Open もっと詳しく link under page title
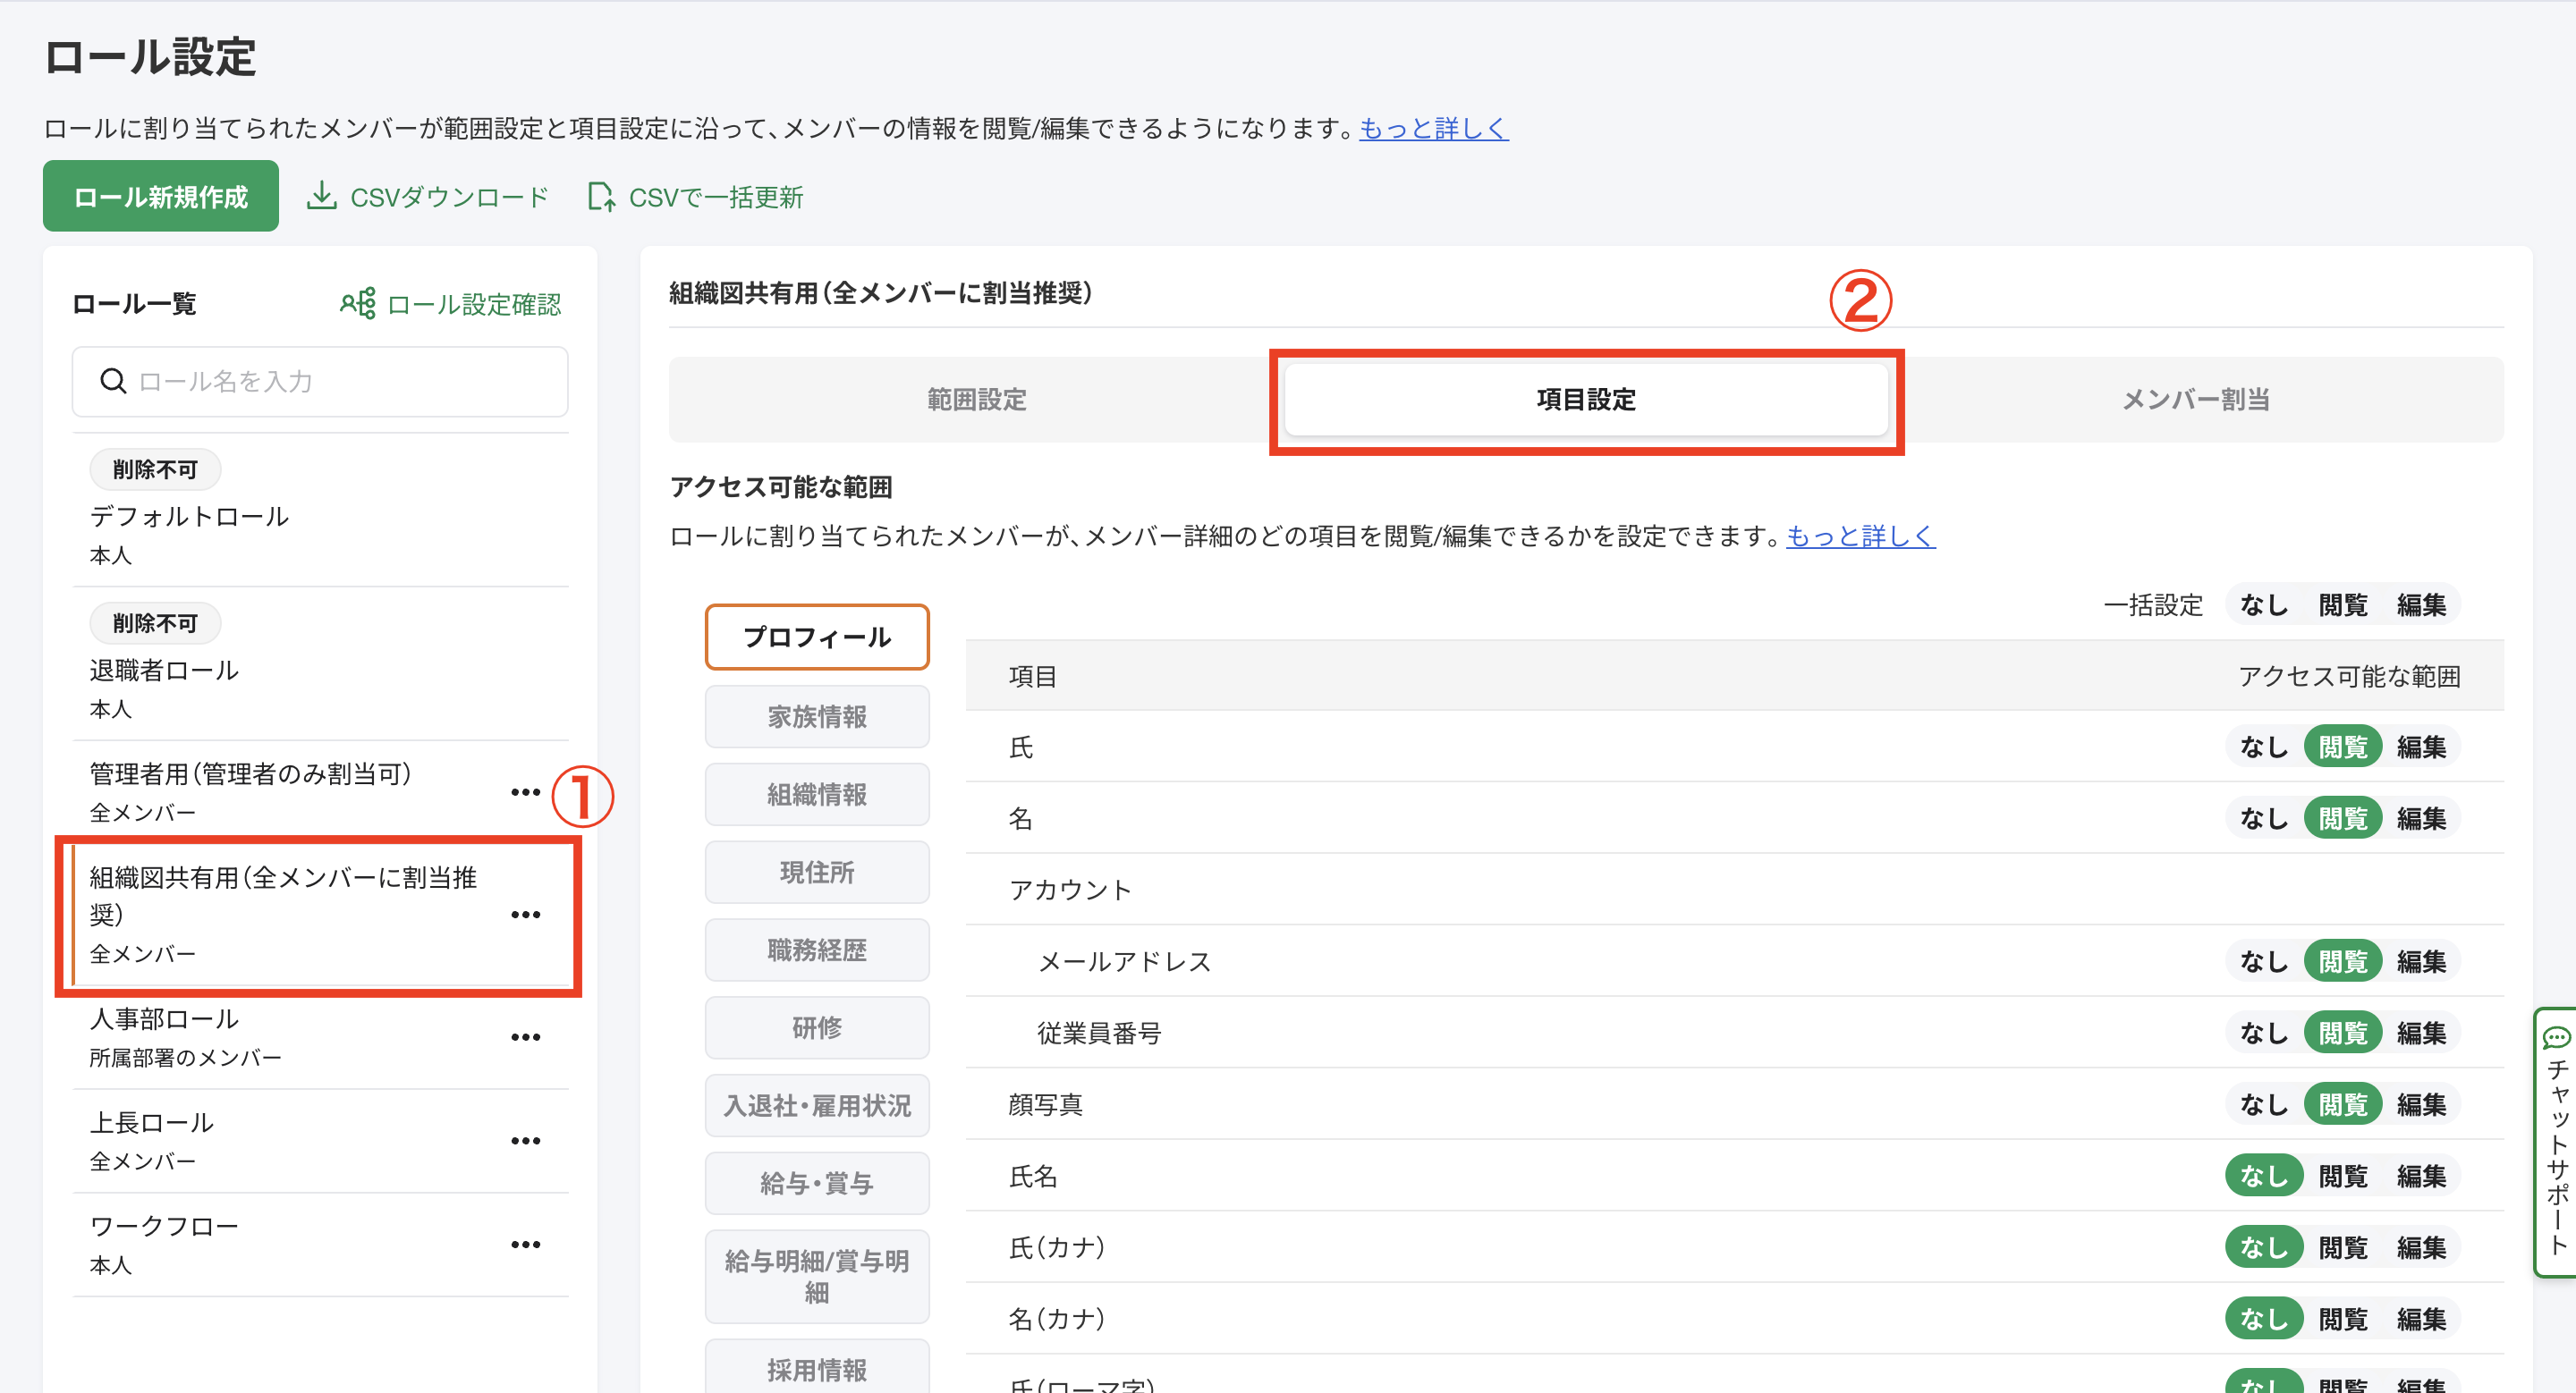Image resolution: width=2576 pixels, height=1393 pixels. [x=1433, y=128]
